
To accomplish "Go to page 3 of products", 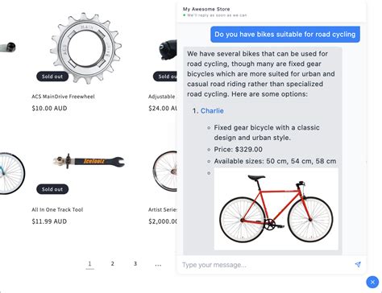I will coord(135,264).
